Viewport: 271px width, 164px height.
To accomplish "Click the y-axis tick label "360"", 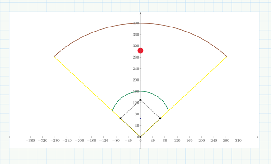I will pos(136,35).
